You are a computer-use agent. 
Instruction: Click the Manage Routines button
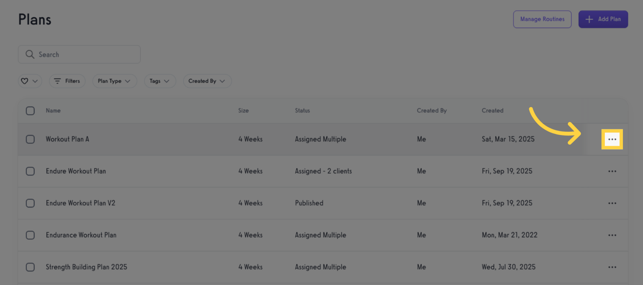542,19
